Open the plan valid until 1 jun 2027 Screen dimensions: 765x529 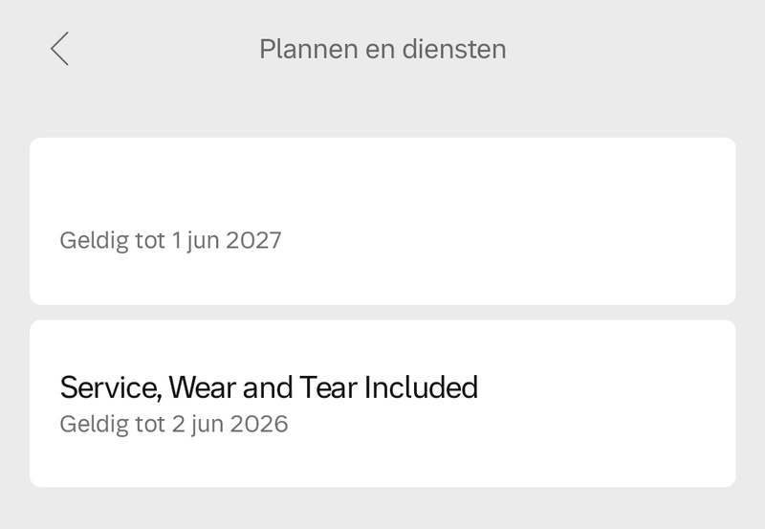point(382,221)
